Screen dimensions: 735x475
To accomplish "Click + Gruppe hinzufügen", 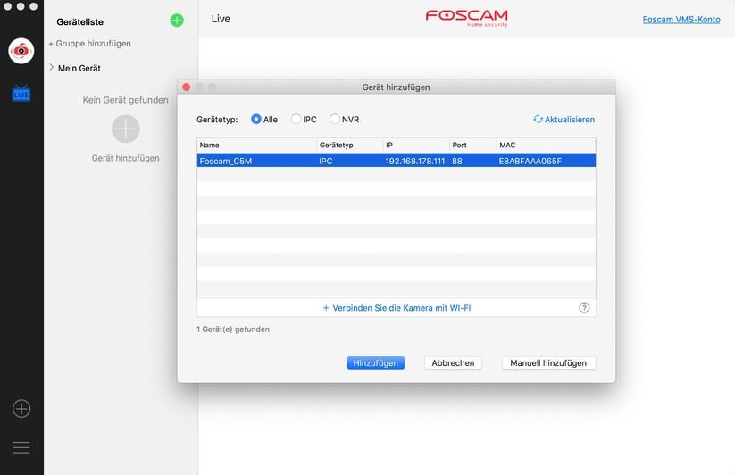I will (89, 44).
